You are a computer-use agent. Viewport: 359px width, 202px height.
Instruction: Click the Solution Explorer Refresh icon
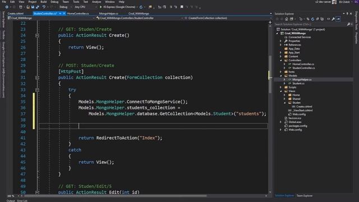[312, 19]
